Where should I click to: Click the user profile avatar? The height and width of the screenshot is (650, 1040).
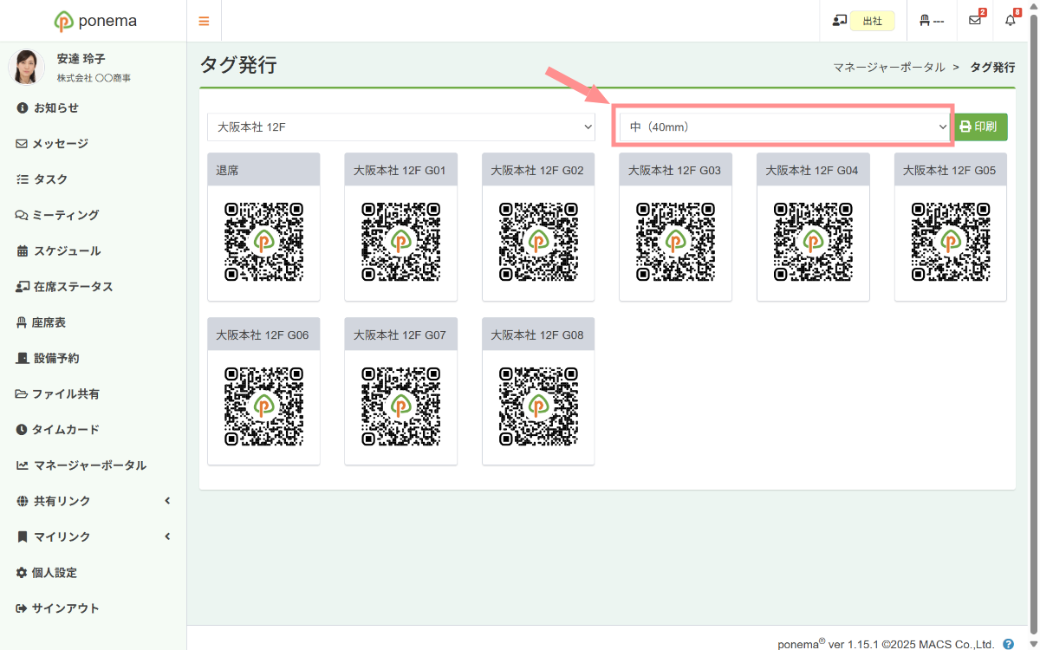[26, 67]
